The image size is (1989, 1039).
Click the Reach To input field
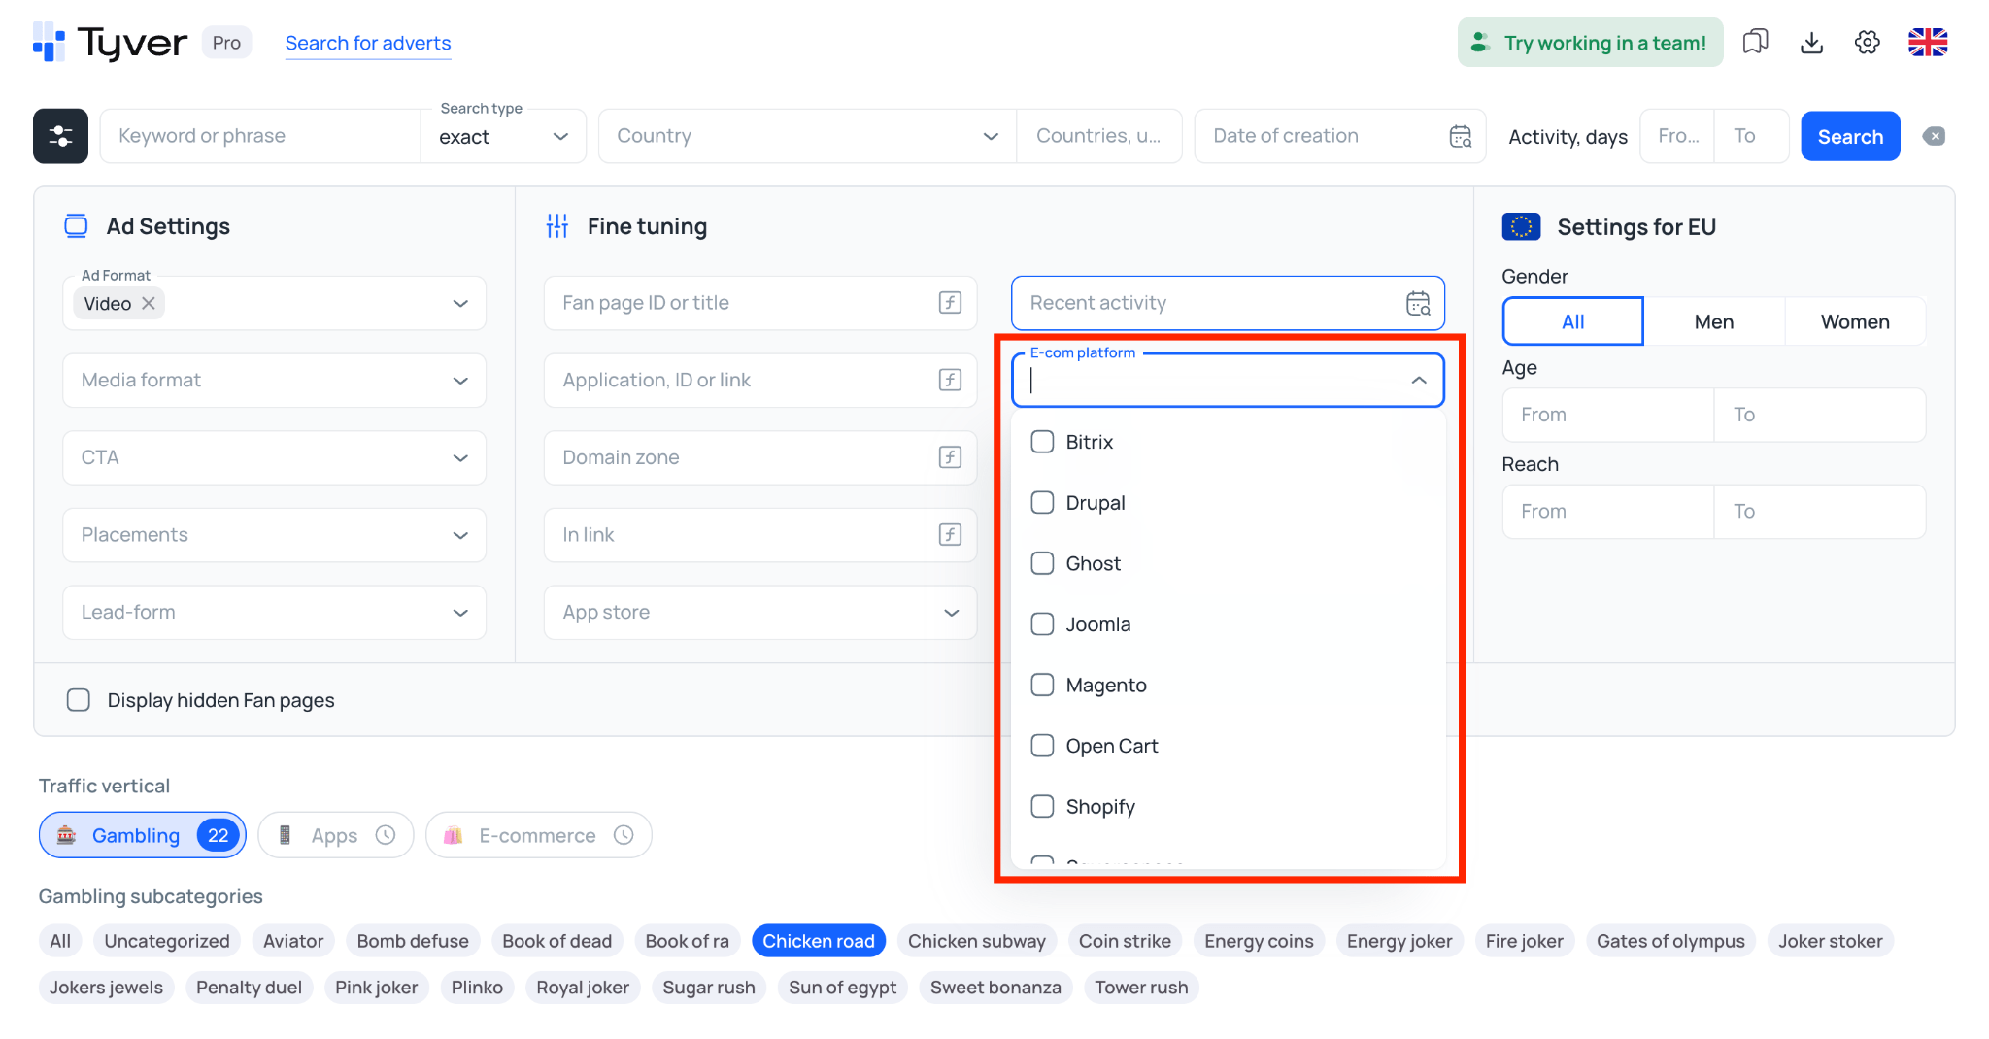click(1820, 511)
